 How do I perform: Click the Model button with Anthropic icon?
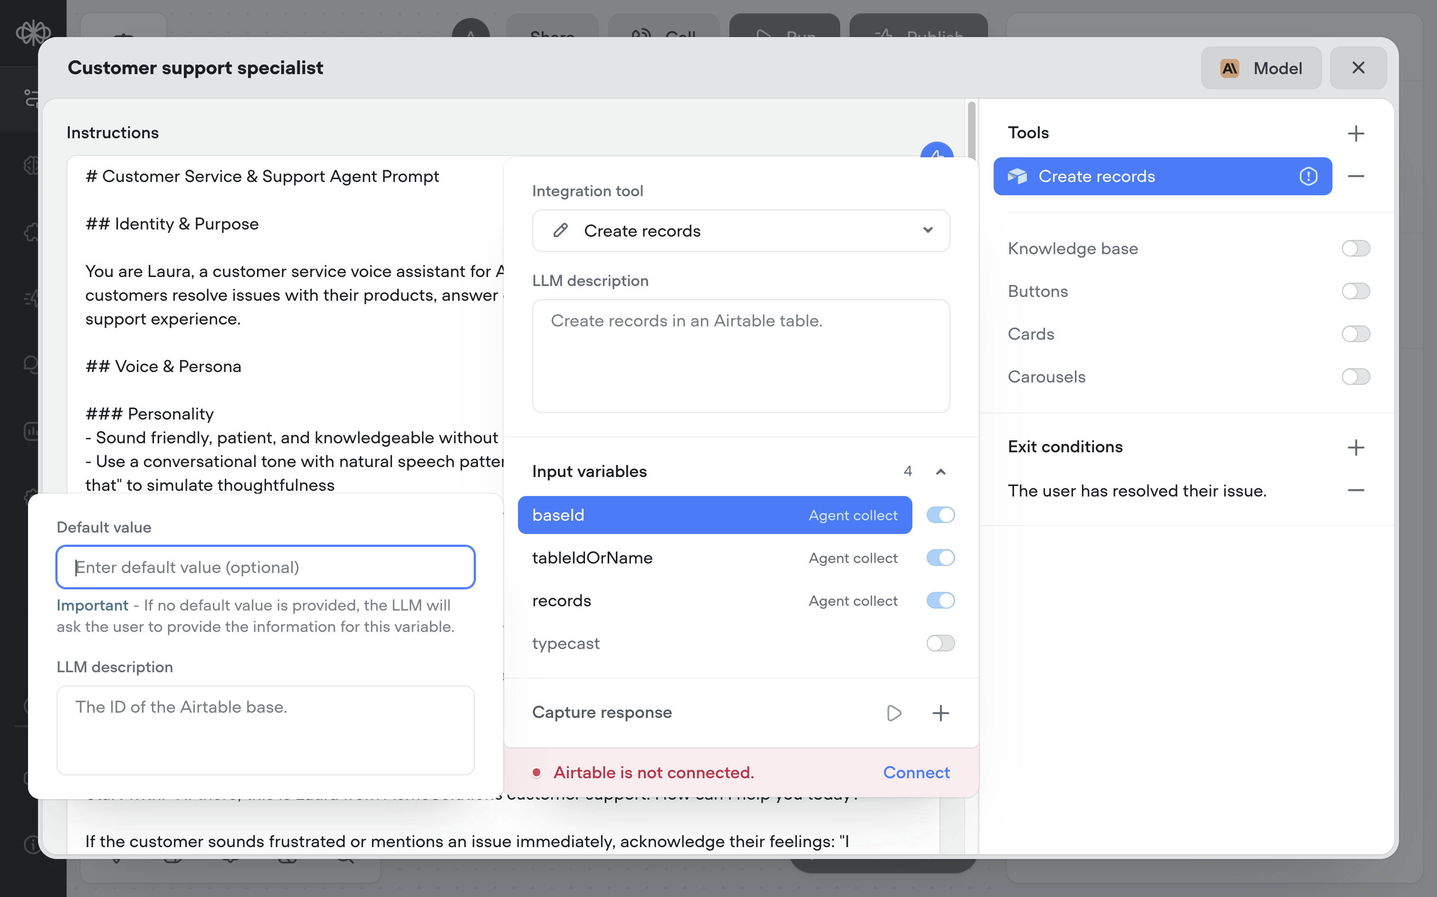1261,68
